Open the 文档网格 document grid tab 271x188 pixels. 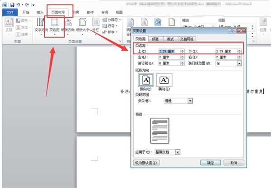point(189,39)
